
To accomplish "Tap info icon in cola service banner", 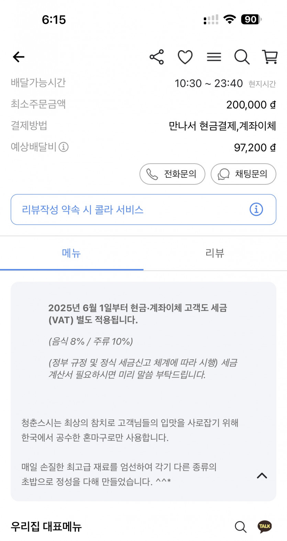I will coord(256,210).
